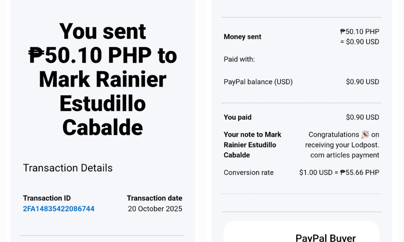Click the You paid label
The height and width of the screenshot is (242, 404).
pyautogui.click(x=238, y=117)
